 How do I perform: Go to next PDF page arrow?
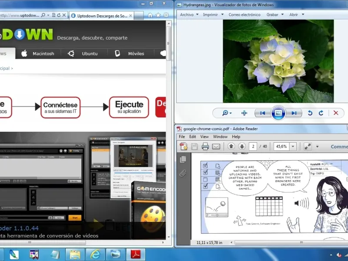(242, 147)
